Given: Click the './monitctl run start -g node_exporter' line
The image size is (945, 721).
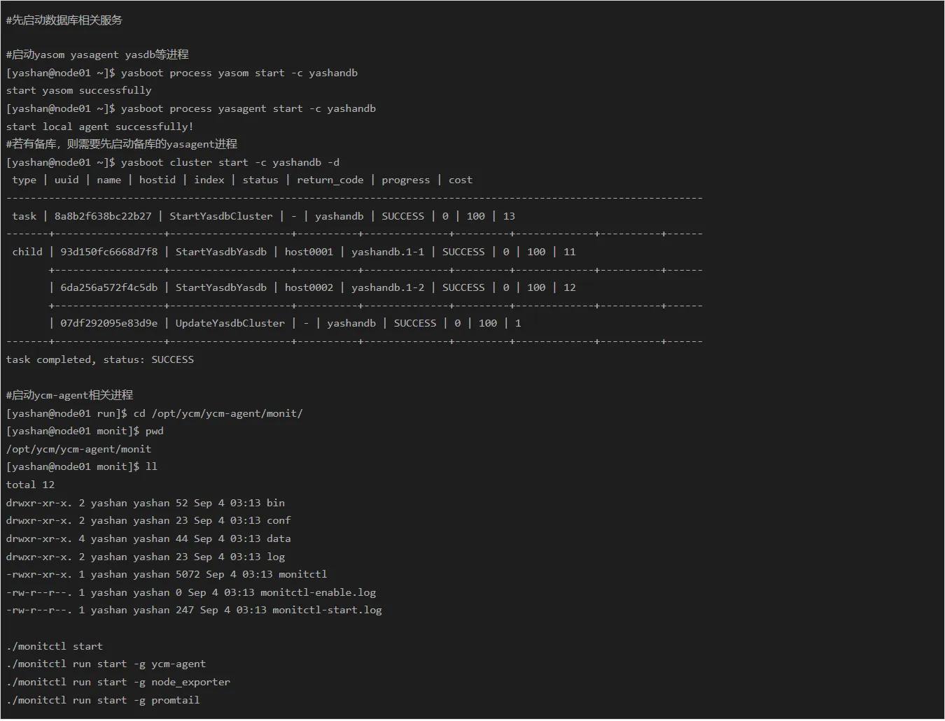Looking at the screenshot, I should click(118, 682).
